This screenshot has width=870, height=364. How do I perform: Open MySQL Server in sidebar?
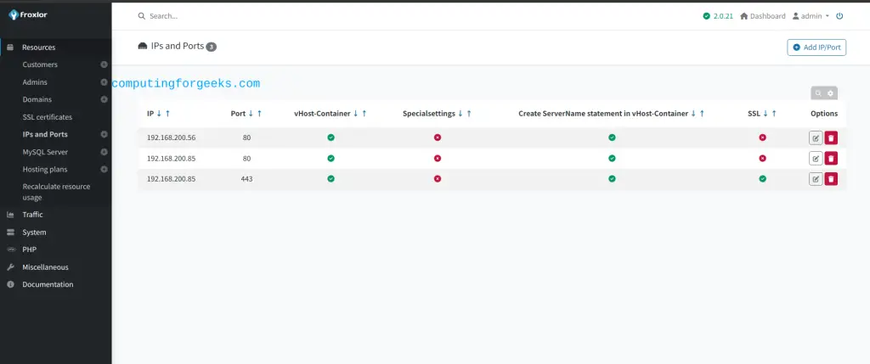(x=45, y=152)
